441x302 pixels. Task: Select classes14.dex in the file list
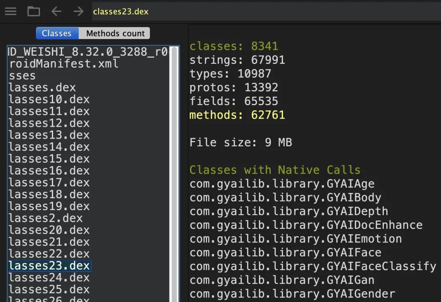coord(49,147)
